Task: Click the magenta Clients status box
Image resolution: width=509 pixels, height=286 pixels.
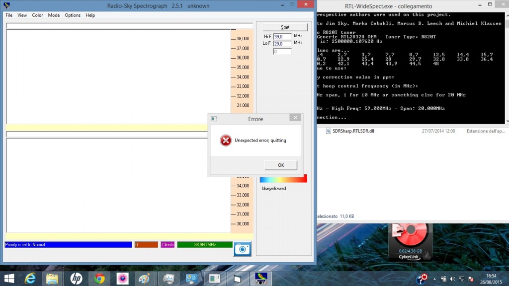Action: click(168, 244)
